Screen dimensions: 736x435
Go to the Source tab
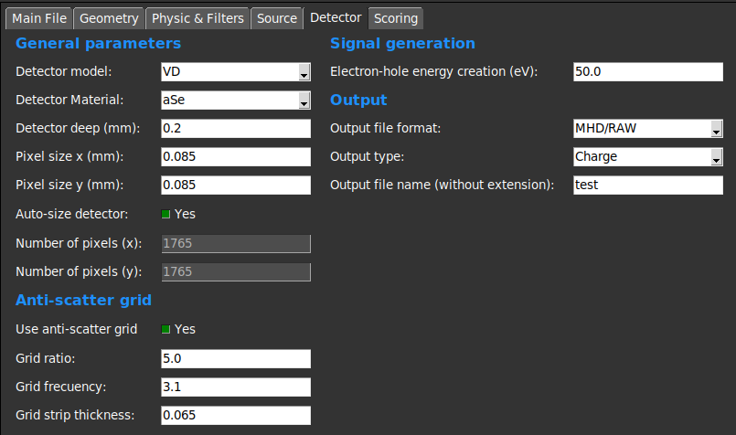point(276,18)
